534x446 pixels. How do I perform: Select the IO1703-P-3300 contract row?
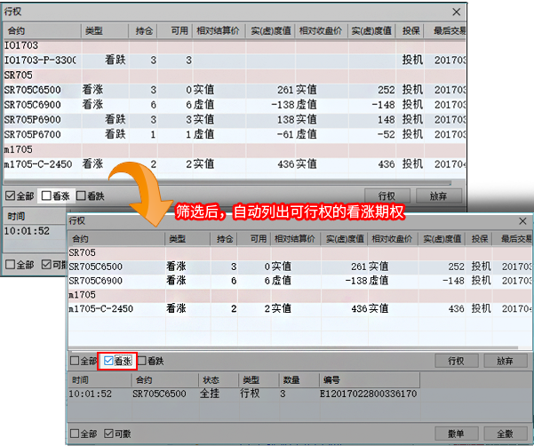click(x=40, y=60)
